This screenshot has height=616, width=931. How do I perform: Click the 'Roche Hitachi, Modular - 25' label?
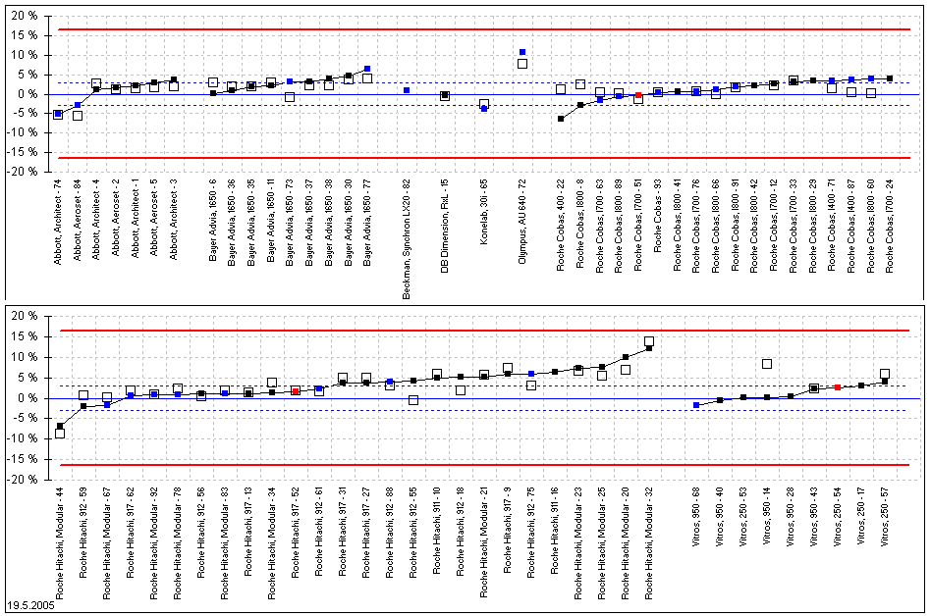(x=602, y=543)
